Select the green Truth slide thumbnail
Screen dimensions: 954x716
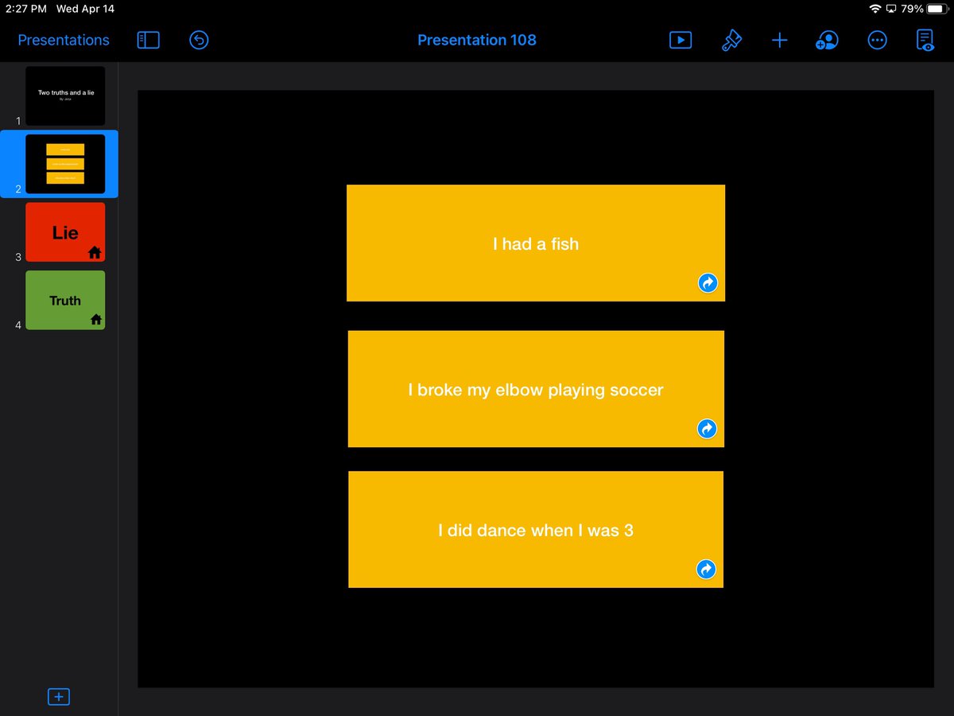65,300
